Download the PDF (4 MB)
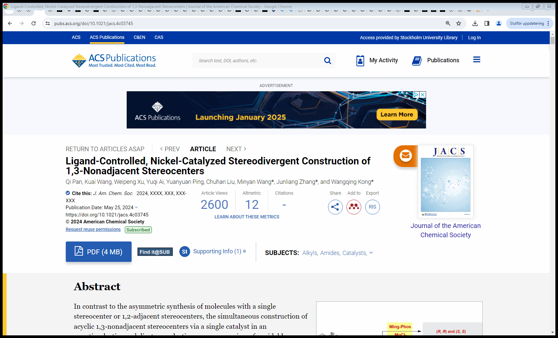The height and width of the screenshot is (338, 558). pyautogui.click(x=99, y=252)
